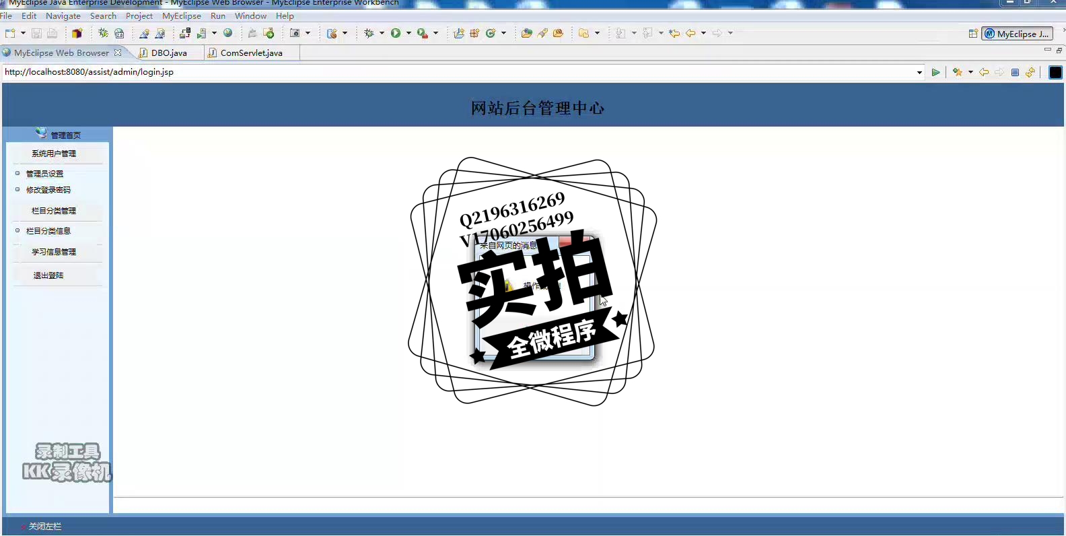The width and height of the screenshot is (1066, 536).
Task: Click the browser Back arrow icon
Action: coord(984,72)
